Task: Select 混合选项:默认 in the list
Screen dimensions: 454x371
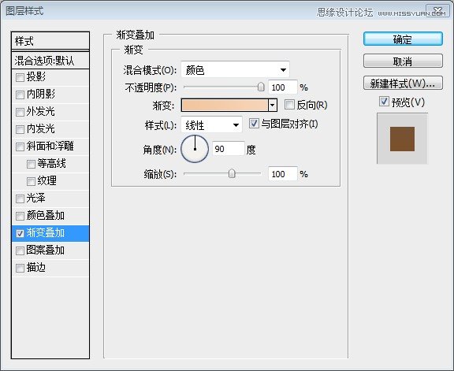Action: (x=50, y=61)
